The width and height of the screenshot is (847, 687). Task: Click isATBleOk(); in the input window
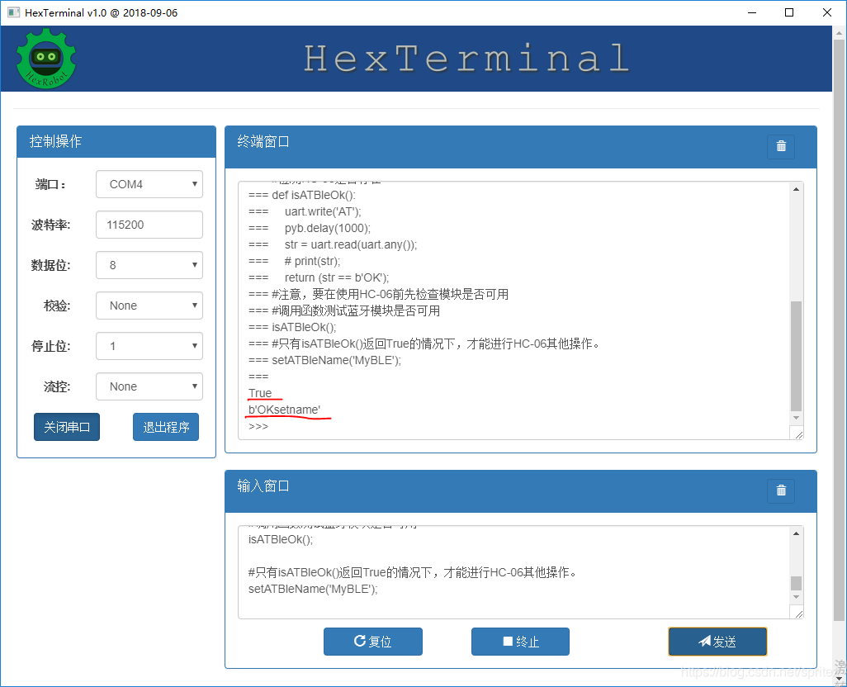point(281,539)
